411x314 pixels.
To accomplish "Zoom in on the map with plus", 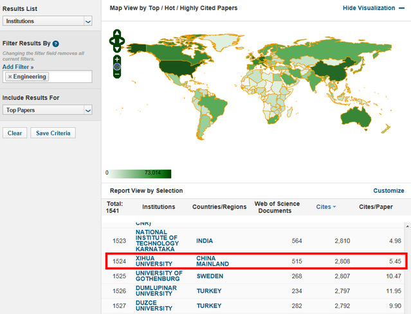I will tap(116, 58).
